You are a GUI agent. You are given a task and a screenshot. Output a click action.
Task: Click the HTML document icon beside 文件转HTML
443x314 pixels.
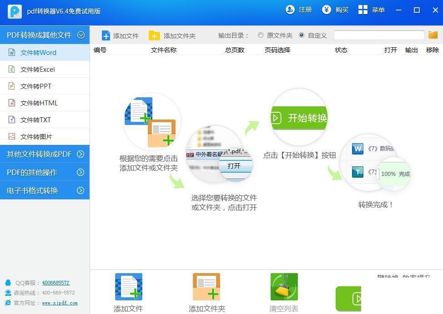[x=11, y=103]
